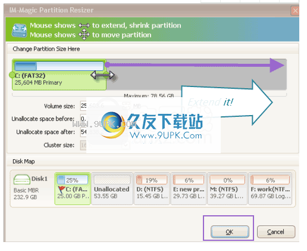Select the E: new pr... 29.73 GB partition
This screenshot has width=307, height=251.
[189, 188]
